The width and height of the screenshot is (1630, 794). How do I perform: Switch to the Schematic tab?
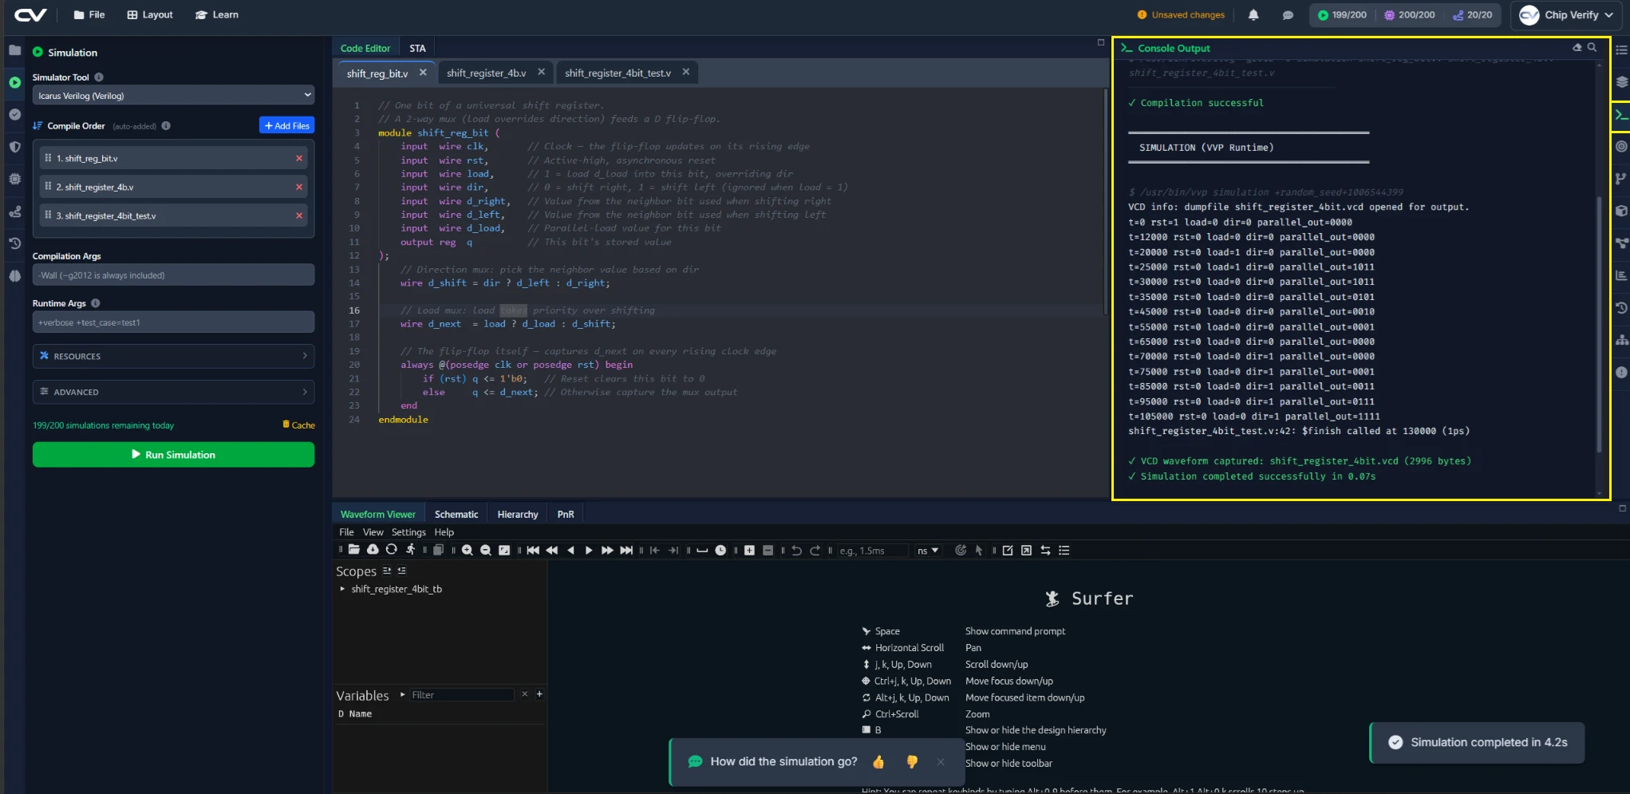[x=456, y=515]
